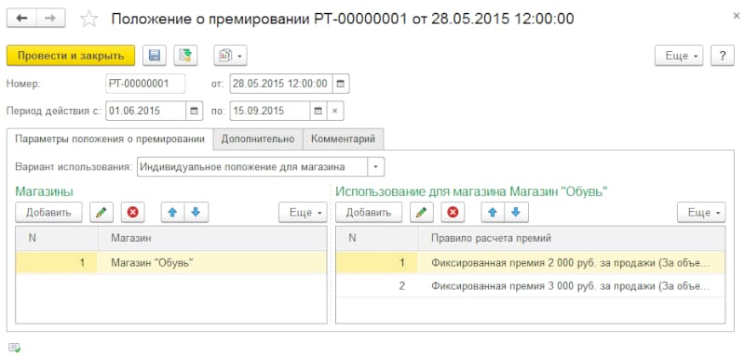Image resolution: width=745 pixels, height=356 pixels.
Task: Switch to the Комментарий tab
Action: click(x=343, y=139)
